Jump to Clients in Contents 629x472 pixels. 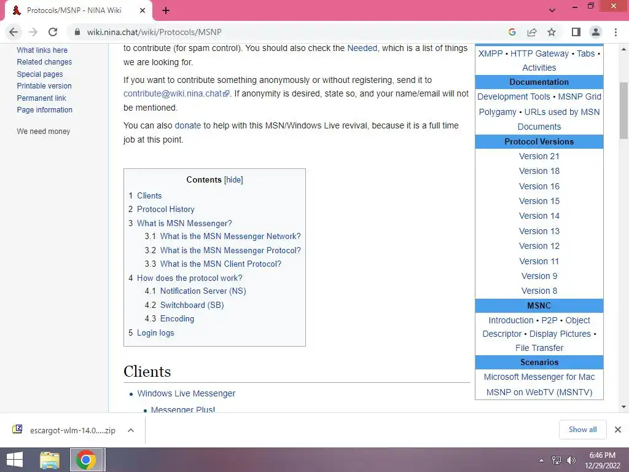tap(149, 196)
